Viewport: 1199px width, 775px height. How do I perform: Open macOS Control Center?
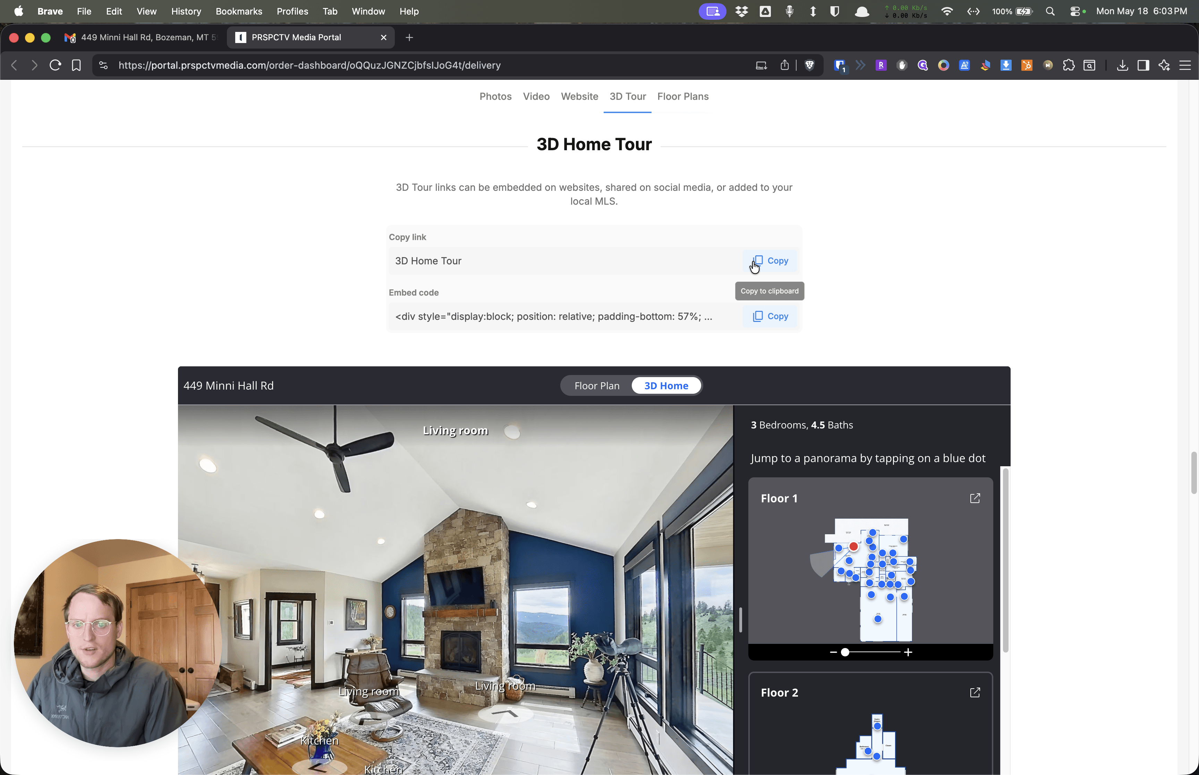point(1075,11)
